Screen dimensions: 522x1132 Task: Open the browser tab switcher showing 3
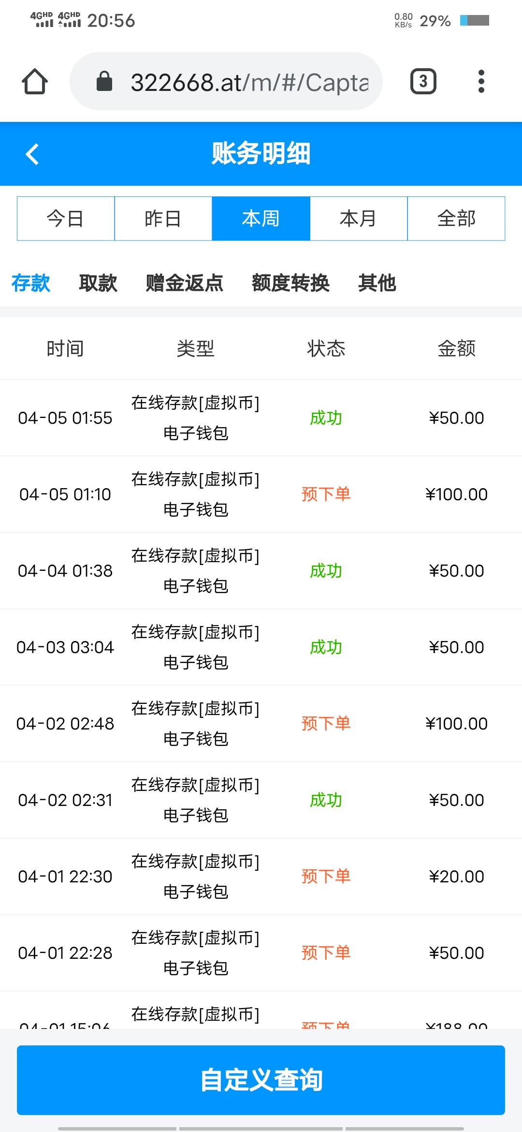tap(423, 81)
